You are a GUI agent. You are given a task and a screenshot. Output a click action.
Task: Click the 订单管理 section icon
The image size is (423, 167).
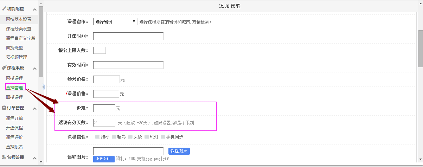click(x=4, y=108)
